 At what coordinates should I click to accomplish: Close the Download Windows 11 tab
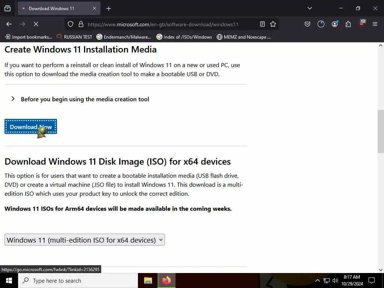click(x=94, y=9)
